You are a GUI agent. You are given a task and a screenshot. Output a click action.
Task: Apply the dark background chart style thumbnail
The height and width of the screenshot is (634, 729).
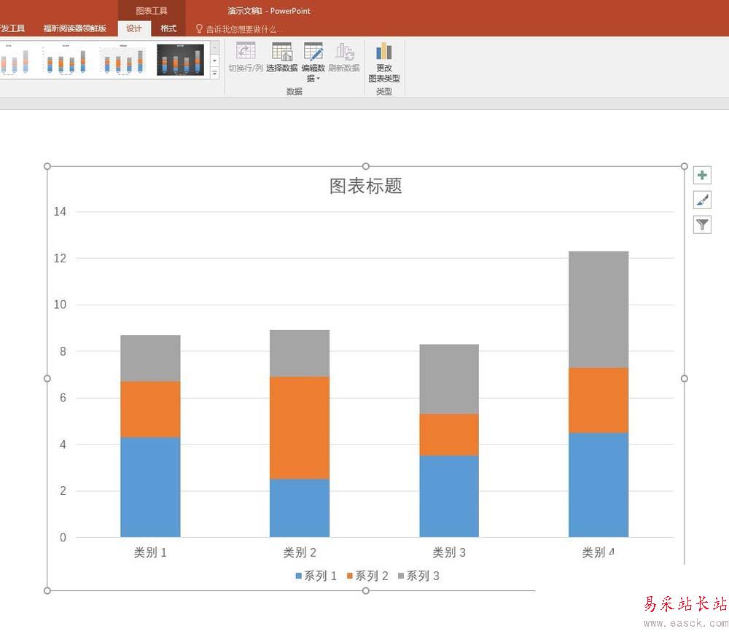pos(180,60)
